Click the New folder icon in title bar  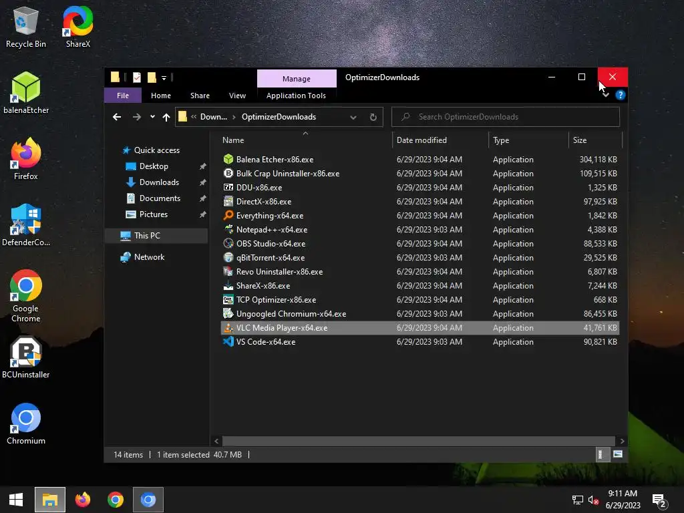coord(152,77)
